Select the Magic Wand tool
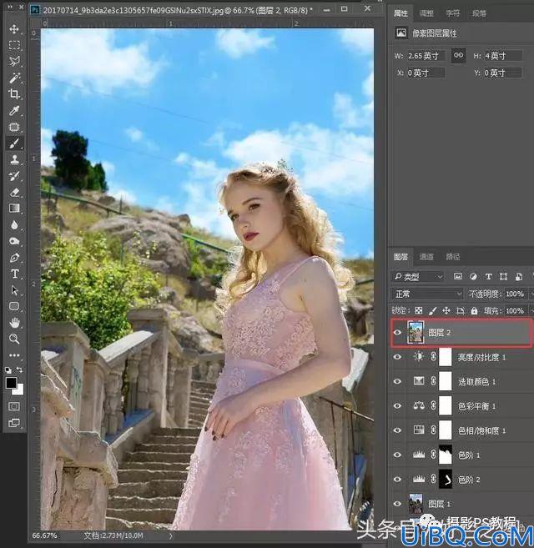This screenshot has height=548, width=534. (14, 78)
